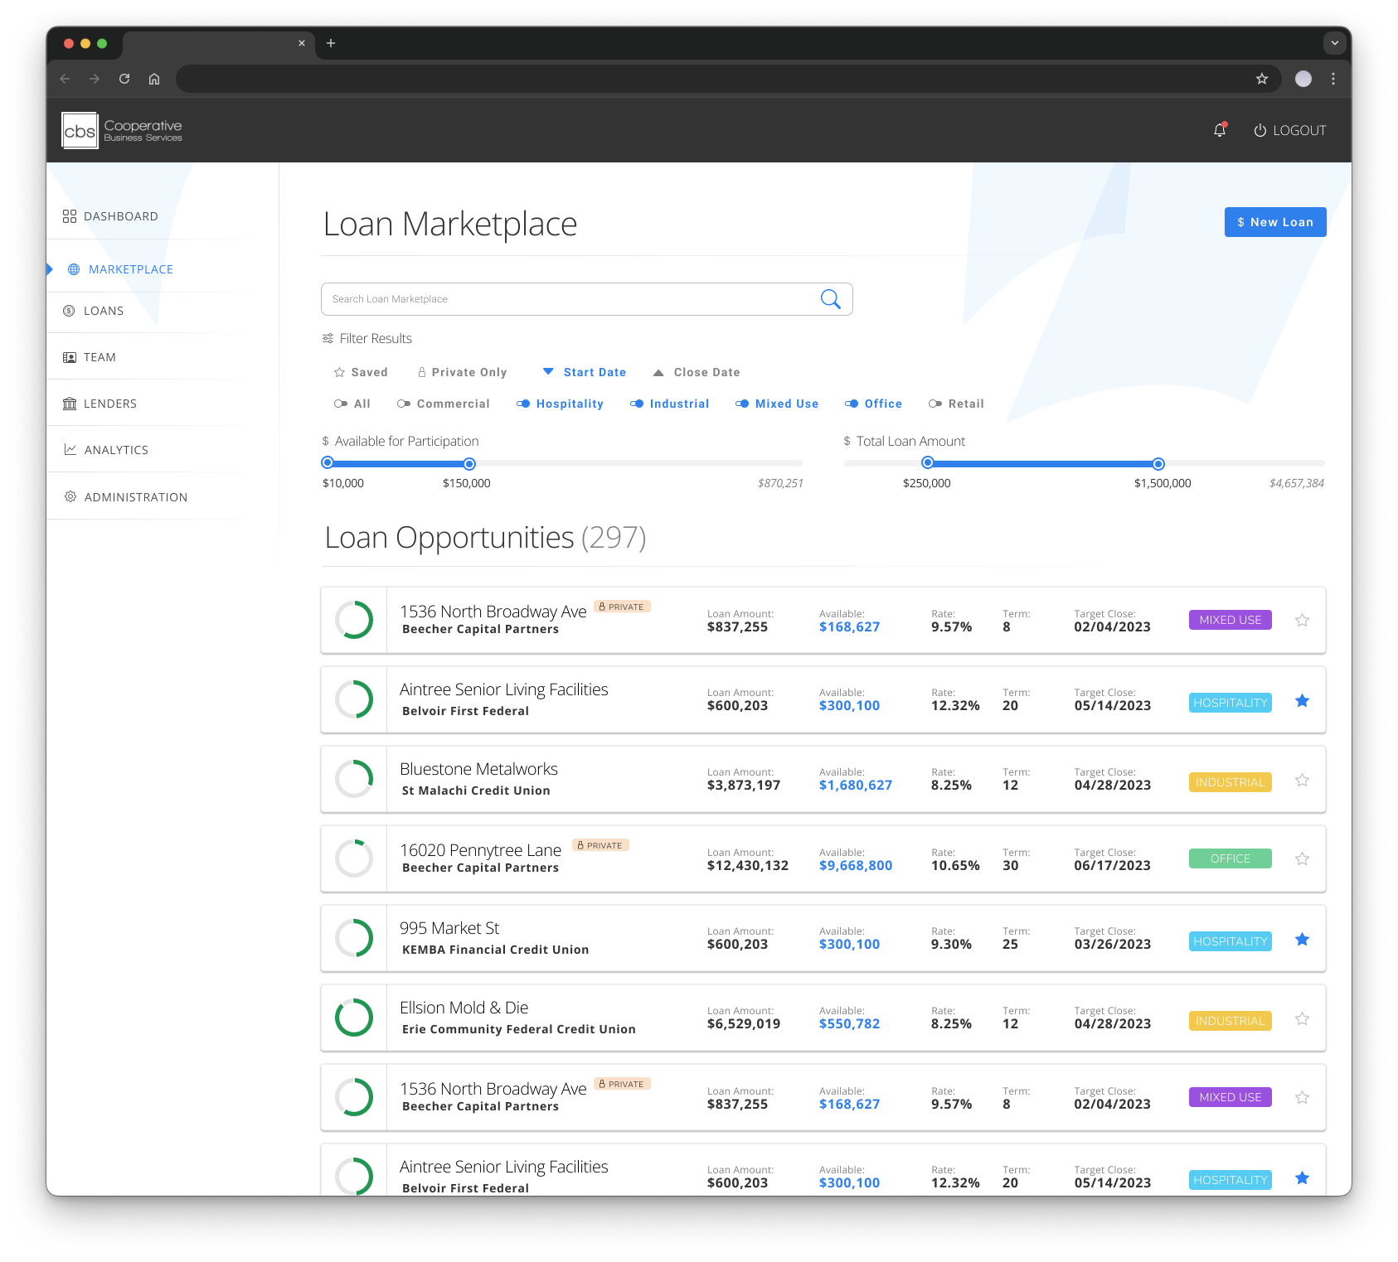Image resolution: width=1398 pixels, height=1262 pixels.
Task: Click Available for Participation $150,000 handle
Action: pos(469,463)
